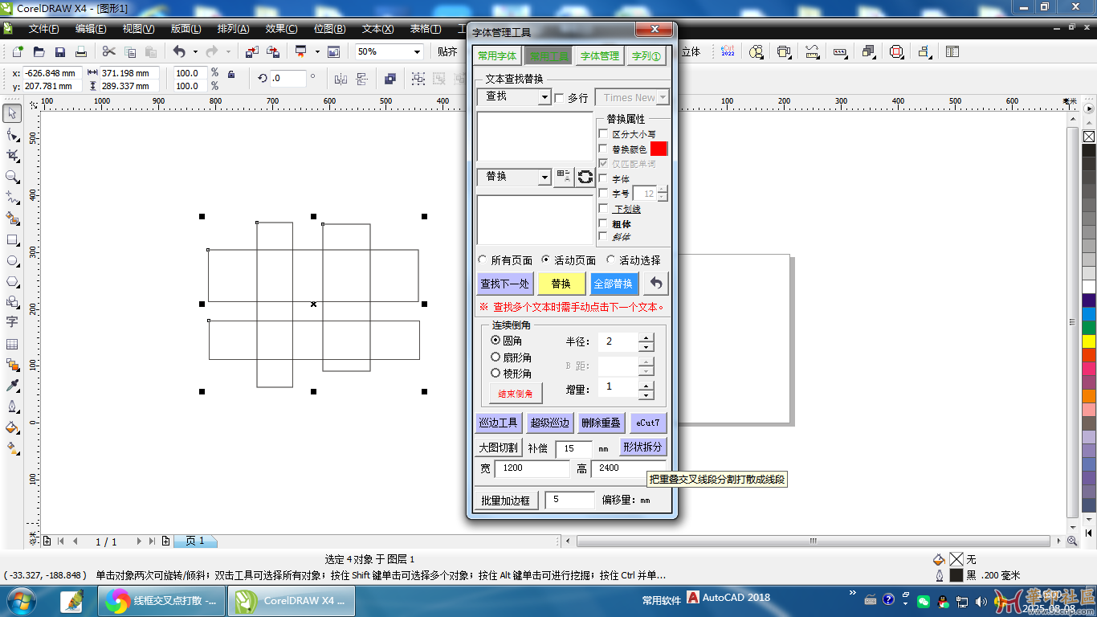Click the Export icon in the toolbar
Screen dimensions: 1097x617
[273, 51]
